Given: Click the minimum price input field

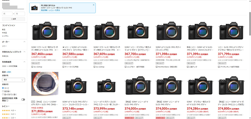Looking at the screenshot, I should point(7,14).
